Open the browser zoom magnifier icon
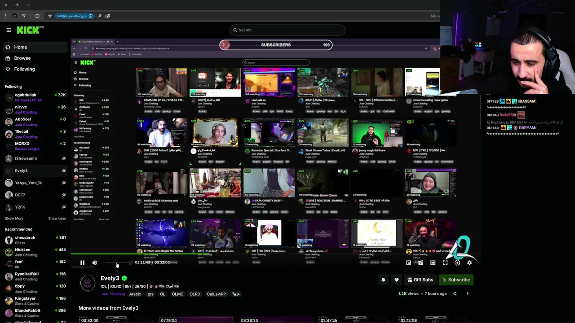The height and width of the screenshot is (323, 575). [99, 16]
